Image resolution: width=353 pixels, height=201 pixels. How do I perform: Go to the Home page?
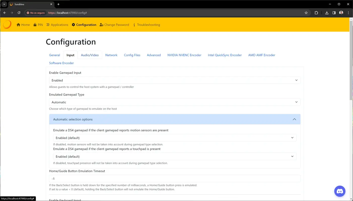point(23,25)
